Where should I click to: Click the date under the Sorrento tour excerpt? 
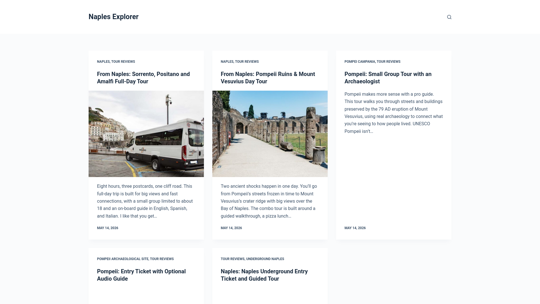(x=107, y=228)
